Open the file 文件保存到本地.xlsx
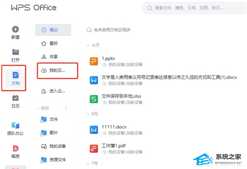This screenshot has width=247, height=169. [x=121, y=96]
